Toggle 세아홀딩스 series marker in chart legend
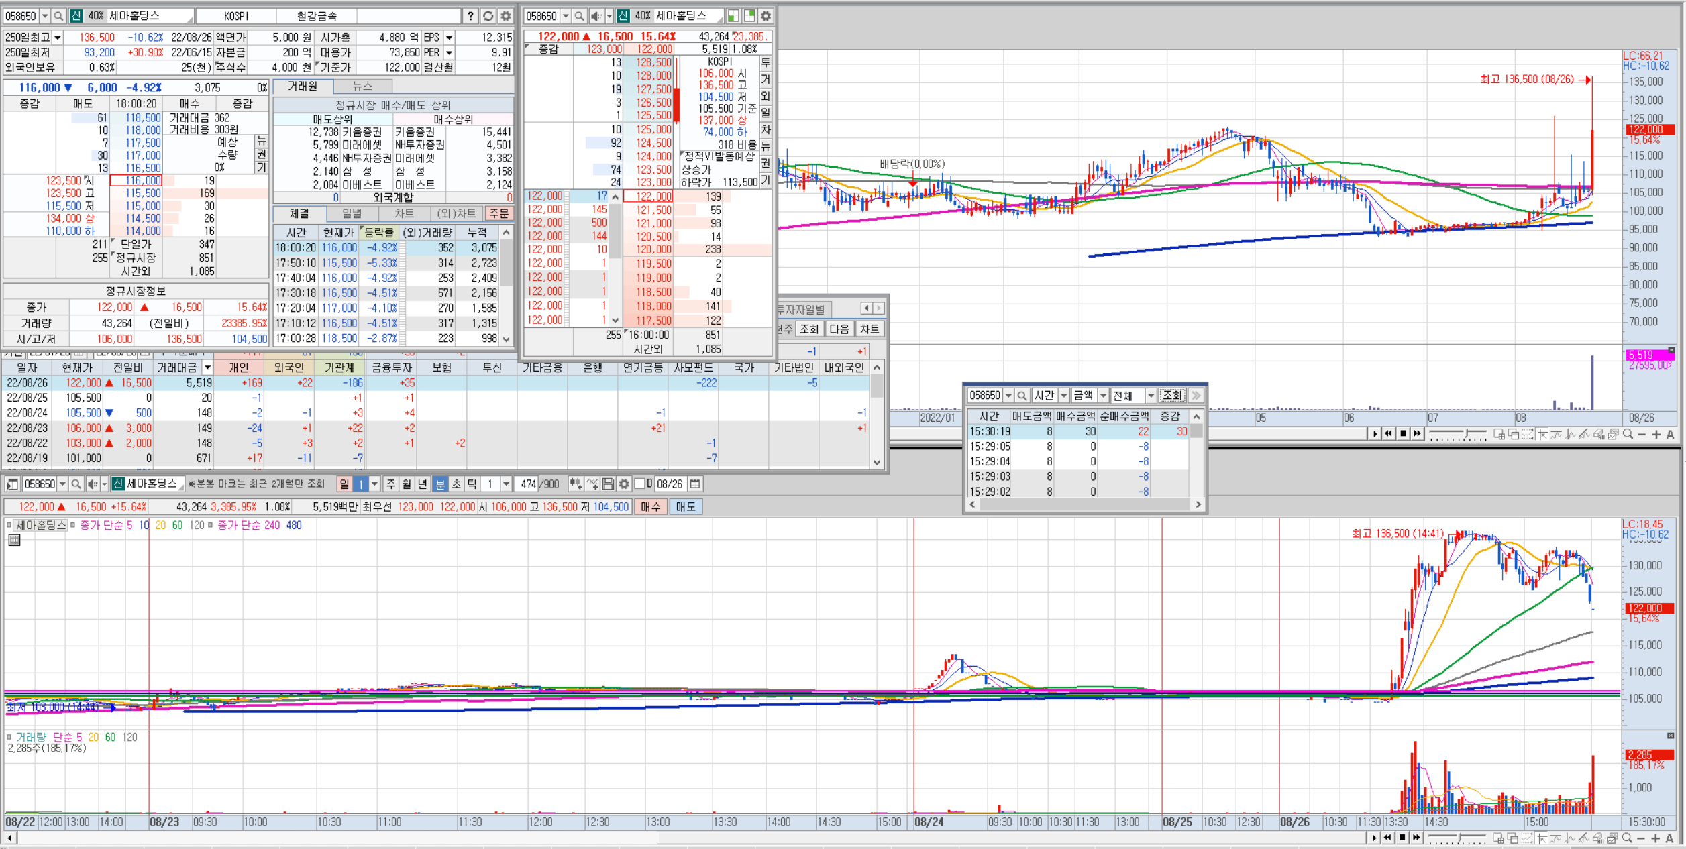This screenshot has height=849, width=1686. pyautogui.click(x=9, y=525)
